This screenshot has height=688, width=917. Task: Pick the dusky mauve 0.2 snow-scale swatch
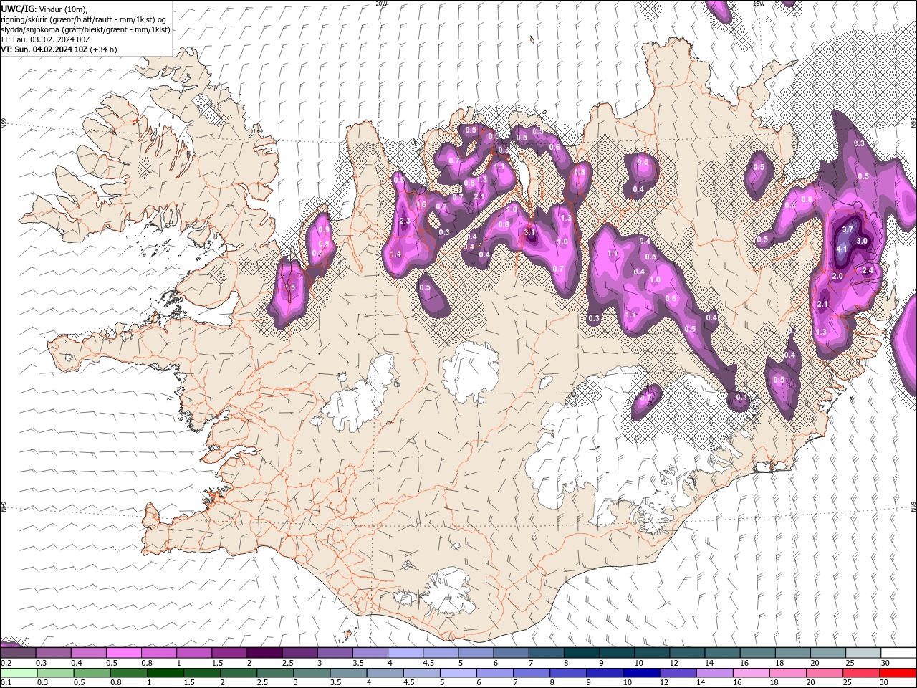click(x=18, y=653)
